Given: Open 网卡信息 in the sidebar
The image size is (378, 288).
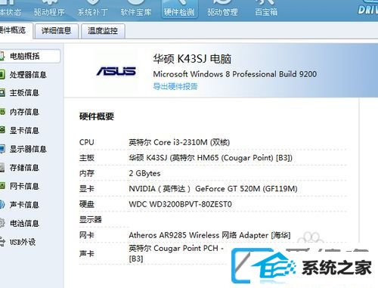Looking at the screenshot, I should (x=24, y=186).
